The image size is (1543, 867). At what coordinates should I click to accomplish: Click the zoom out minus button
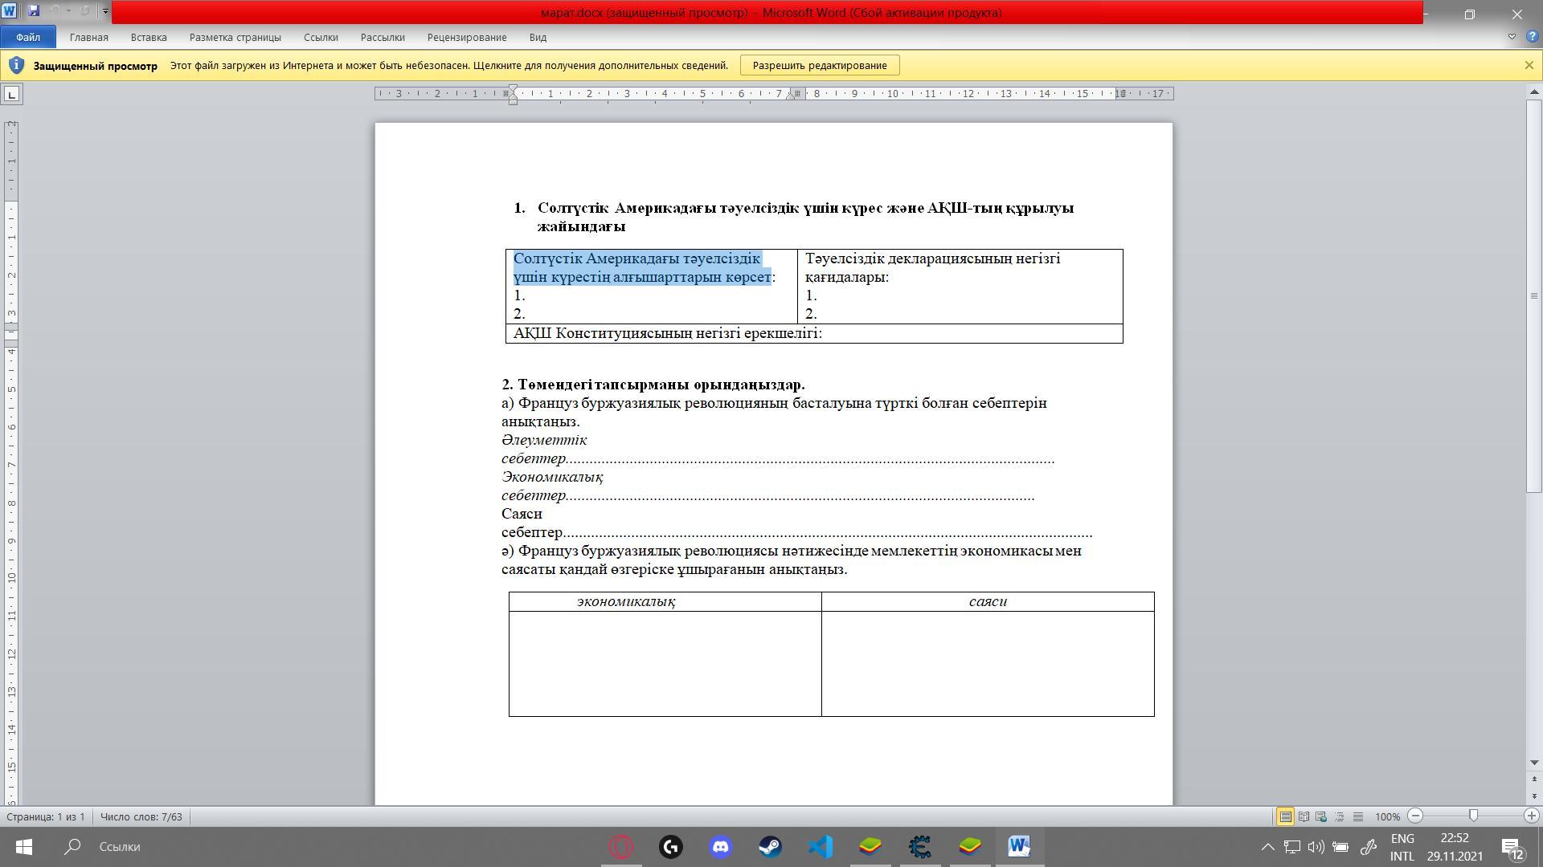click(x=1416, y=816)
